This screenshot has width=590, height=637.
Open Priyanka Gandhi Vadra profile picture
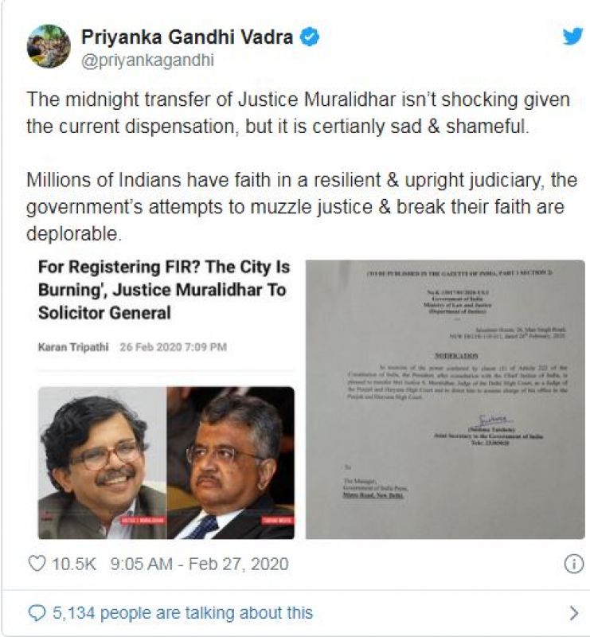(x=49, y=46)
